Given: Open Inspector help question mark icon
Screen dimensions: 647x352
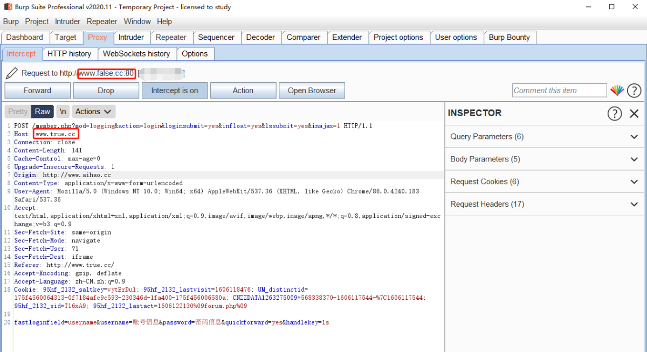Looking at the screenshot, I should coord(614,113).
